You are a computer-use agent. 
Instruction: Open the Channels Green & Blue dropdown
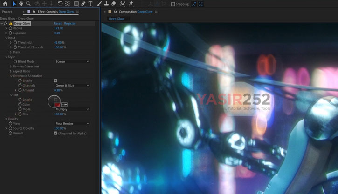coord(72,86)
